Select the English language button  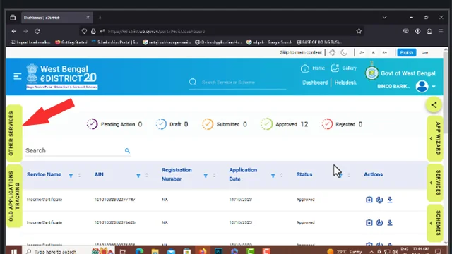(407, 52)
